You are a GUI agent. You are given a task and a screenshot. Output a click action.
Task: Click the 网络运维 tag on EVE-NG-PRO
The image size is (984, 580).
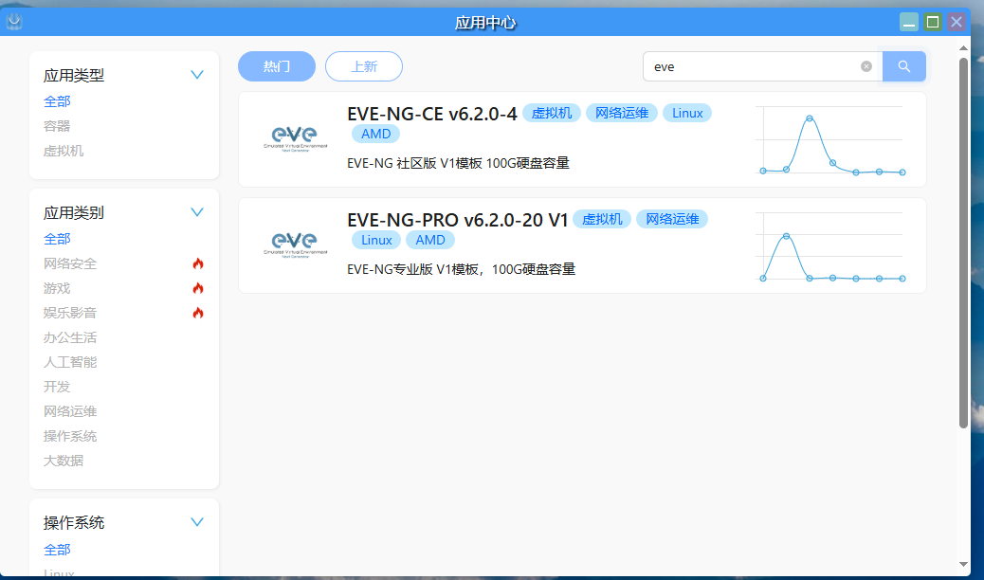tap(672, 219)
